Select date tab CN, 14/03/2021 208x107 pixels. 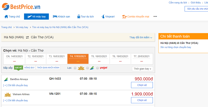14,59
